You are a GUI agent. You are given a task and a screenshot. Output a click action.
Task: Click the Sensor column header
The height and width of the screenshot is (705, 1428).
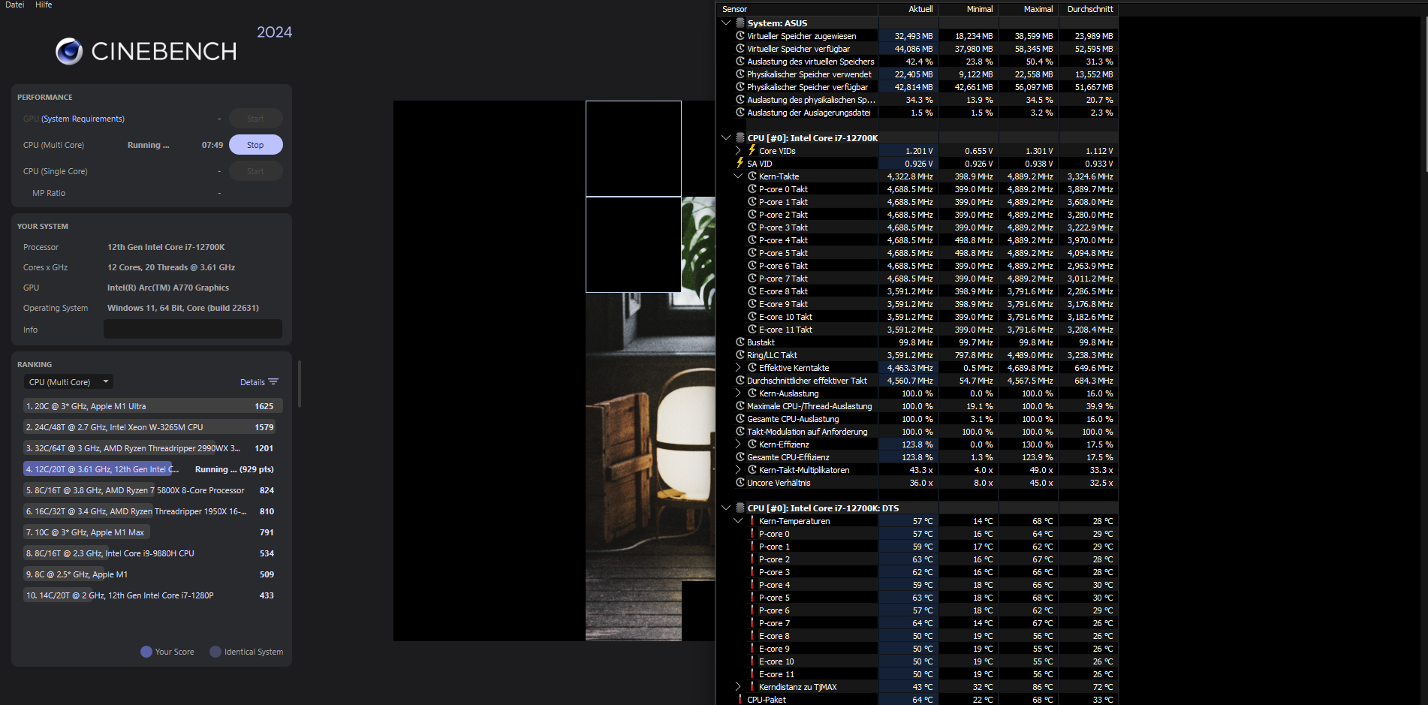pyautogui.click(x=797, y=9)
